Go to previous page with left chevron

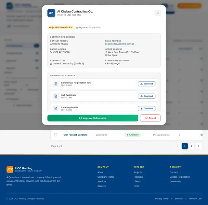click(x=178, y=146)
